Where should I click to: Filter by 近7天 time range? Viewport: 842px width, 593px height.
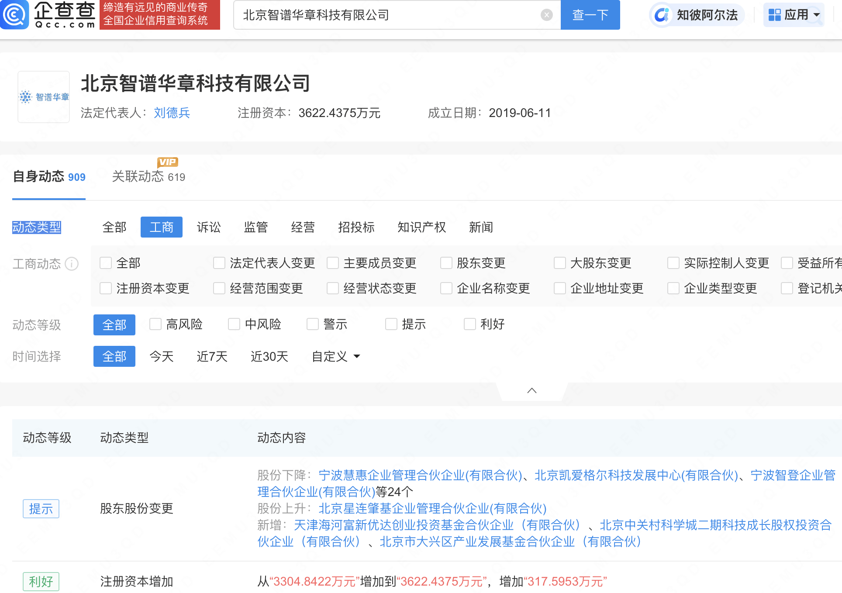click(x=212, y=356)
